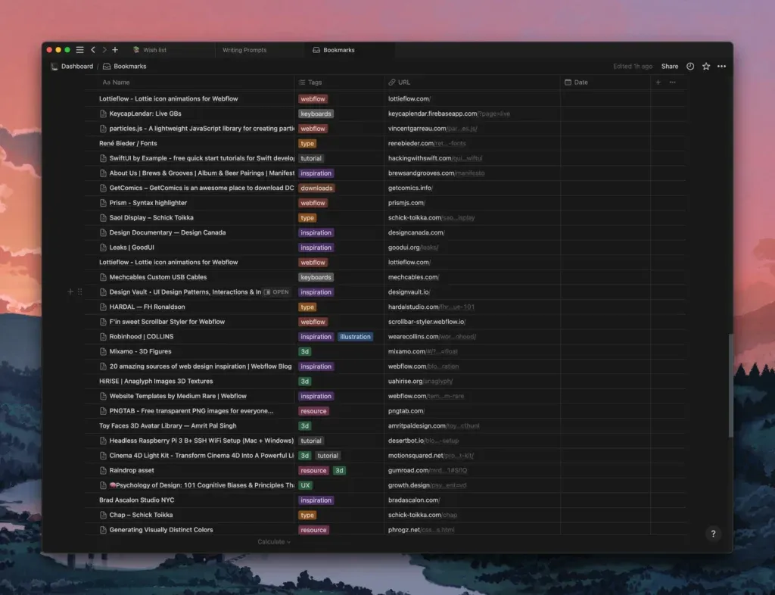Click the keyboards tag on Mechcables row

[x=316, y=277]
